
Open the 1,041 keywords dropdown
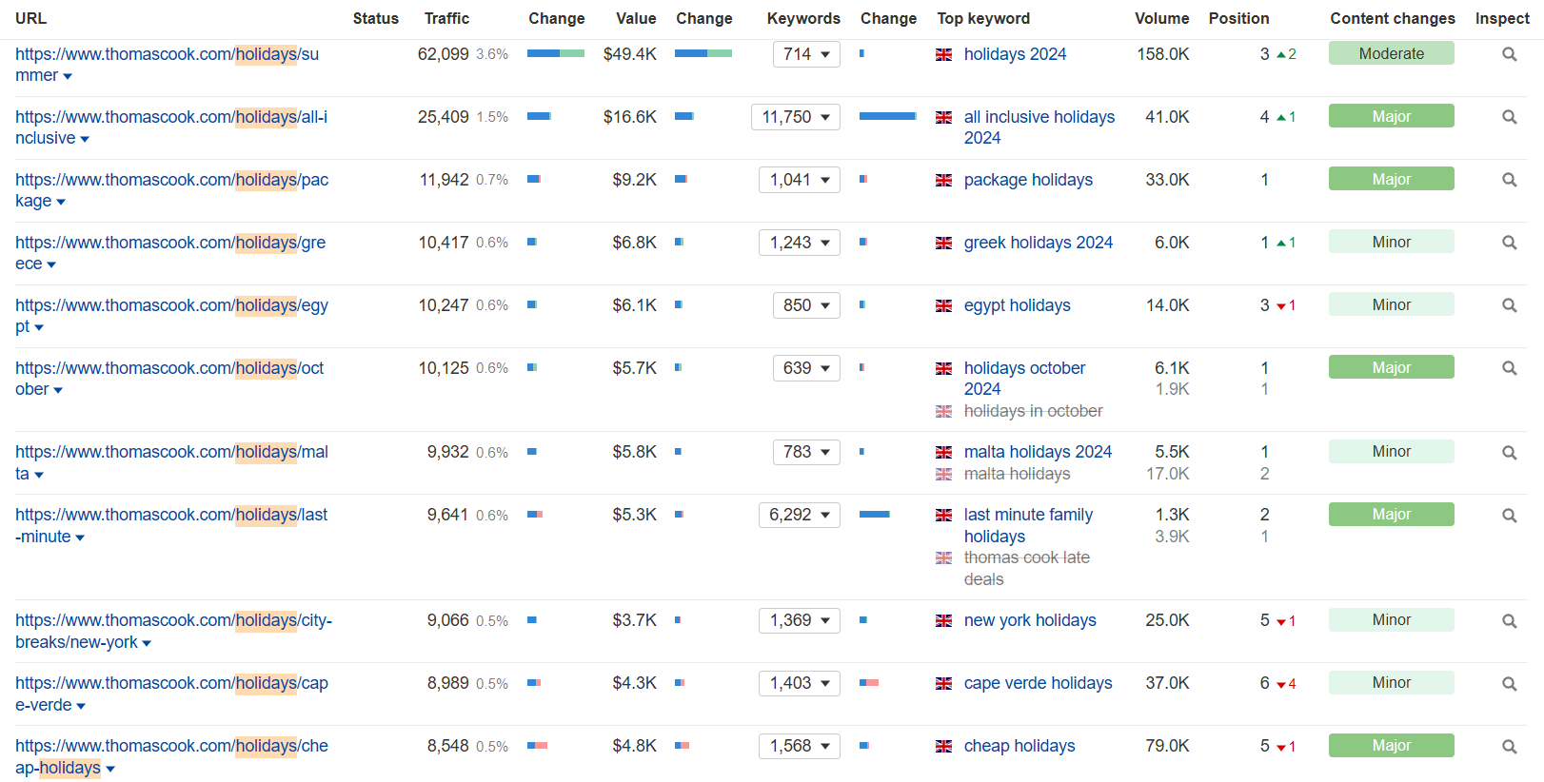[x=800, y=180]
